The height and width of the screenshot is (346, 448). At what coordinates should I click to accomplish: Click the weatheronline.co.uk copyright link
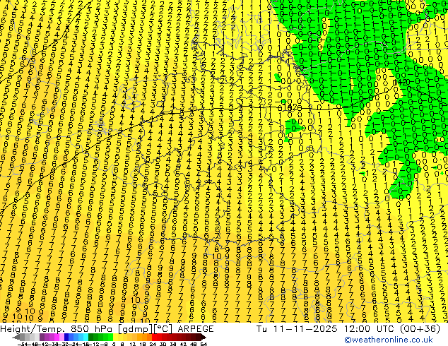389,340
